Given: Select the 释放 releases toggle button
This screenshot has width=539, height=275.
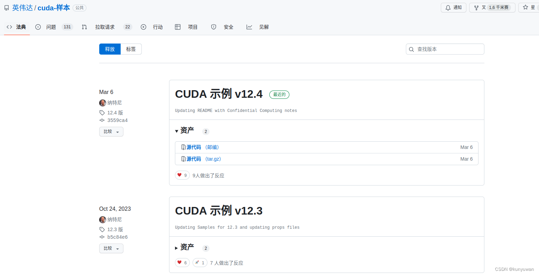Looking at the screenshot, I should pyautogui.click(x=110, y=49).
